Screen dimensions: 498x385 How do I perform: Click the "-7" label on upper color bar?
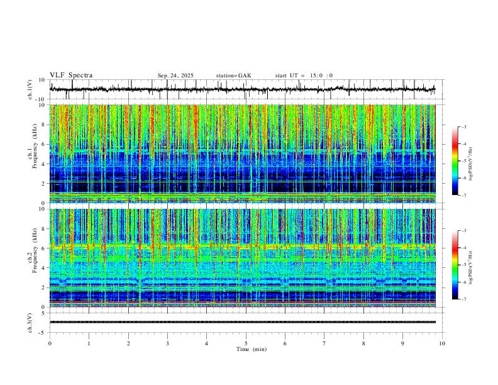click(463, 195)
